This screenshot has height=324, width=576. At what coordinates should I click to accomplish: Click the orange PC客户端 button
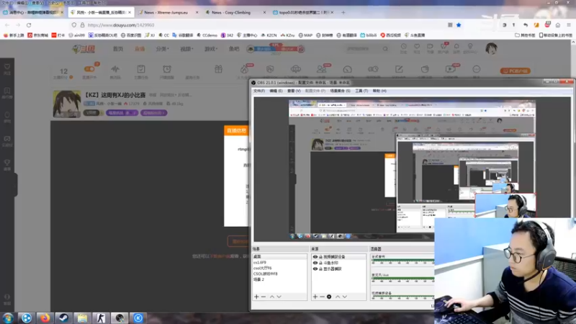(515, 71)
